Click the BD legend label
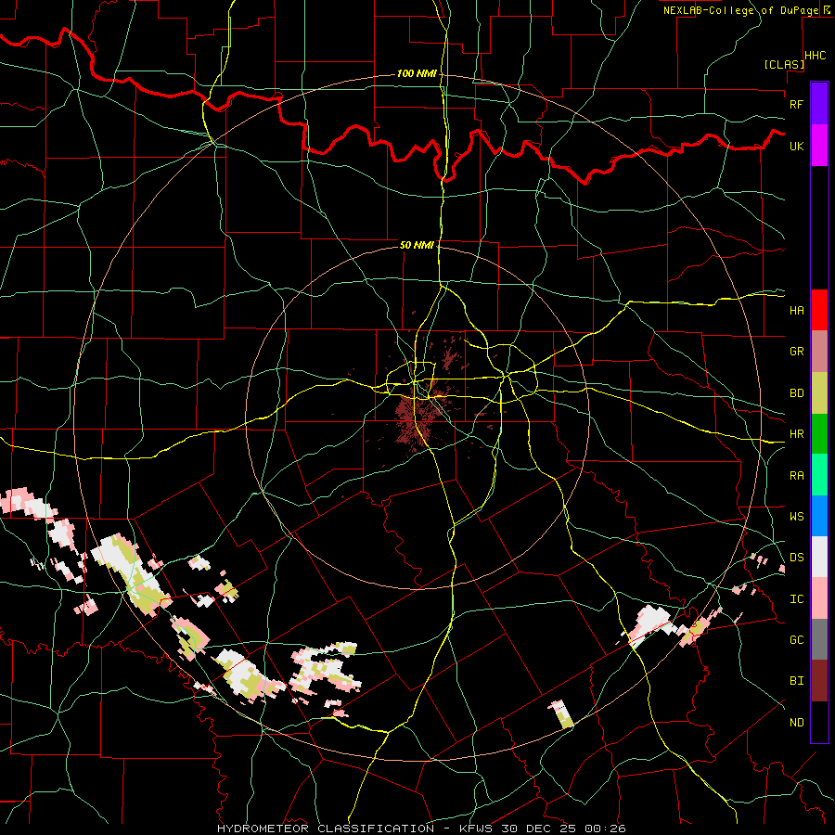835x835 pixels. (x=797, y=393)
